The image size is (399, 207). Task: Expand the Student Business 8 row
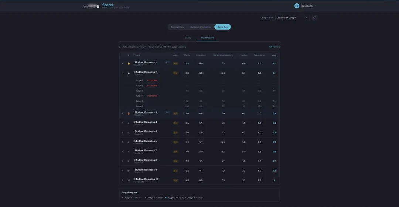(122, 161)
